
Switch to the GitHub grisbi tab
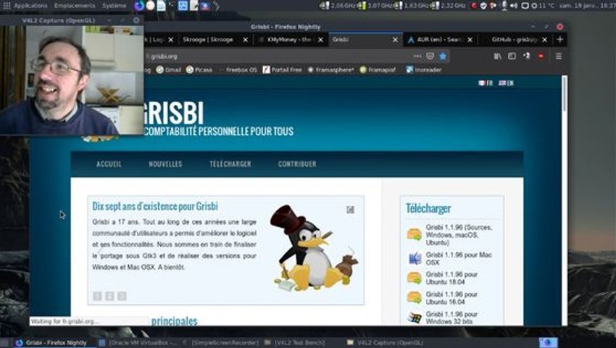point(515,40)
